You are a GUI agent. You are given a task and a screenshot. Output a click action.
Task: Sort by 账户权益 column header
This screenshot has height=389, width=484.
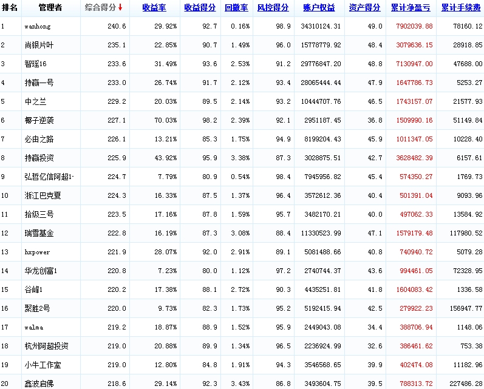click(319, 8)
